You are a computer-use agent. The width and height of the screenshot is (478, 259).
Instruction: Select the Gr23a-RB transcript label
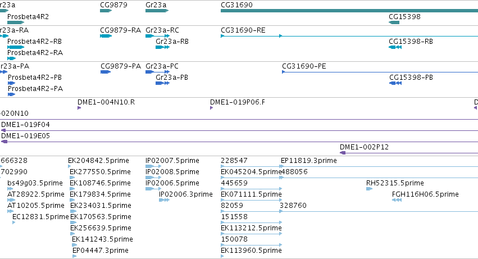click(x=172, y=42)
